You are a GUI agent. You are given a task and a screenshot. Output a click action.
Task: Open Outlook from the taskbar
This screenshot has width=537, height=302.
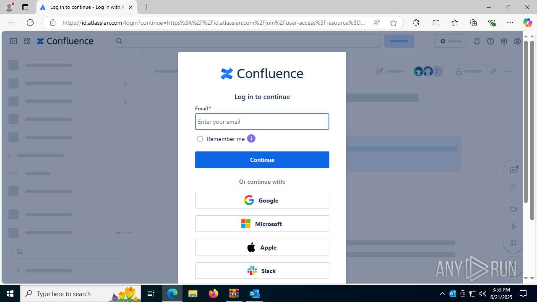[254, 294]
